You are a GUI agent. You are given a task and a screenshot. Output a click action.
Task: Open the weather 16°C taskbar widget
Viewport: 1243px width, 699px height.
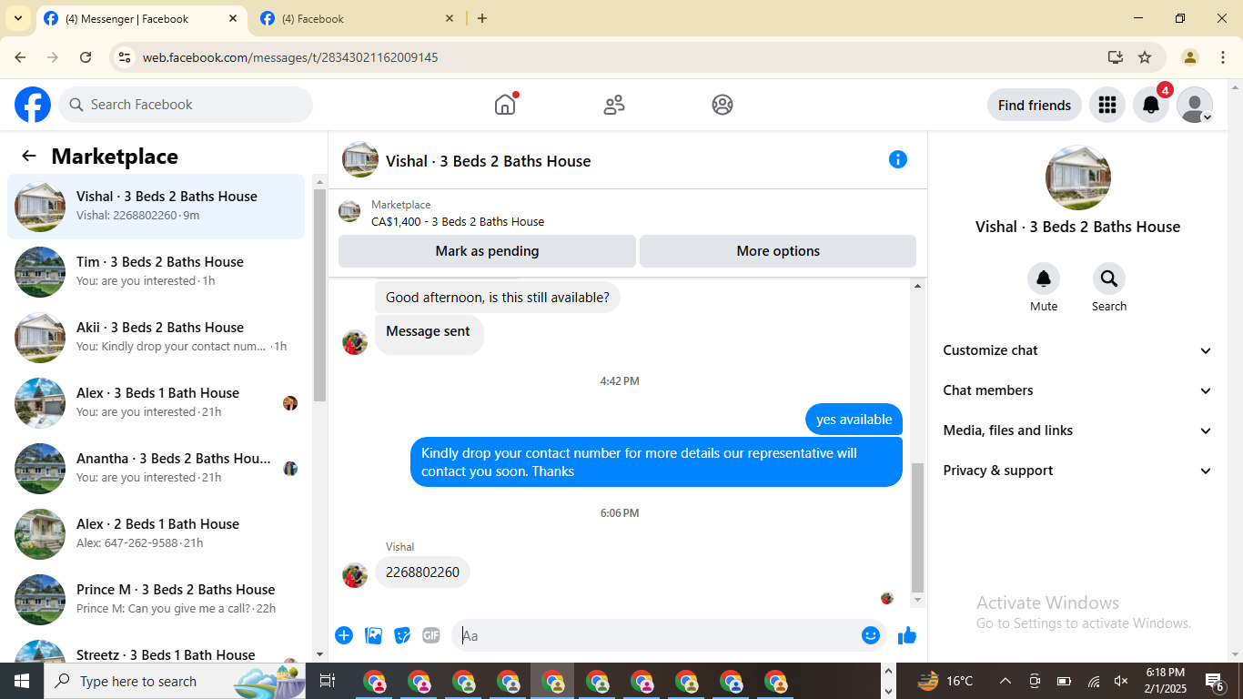pyautogui.click(x=945, y=681)
